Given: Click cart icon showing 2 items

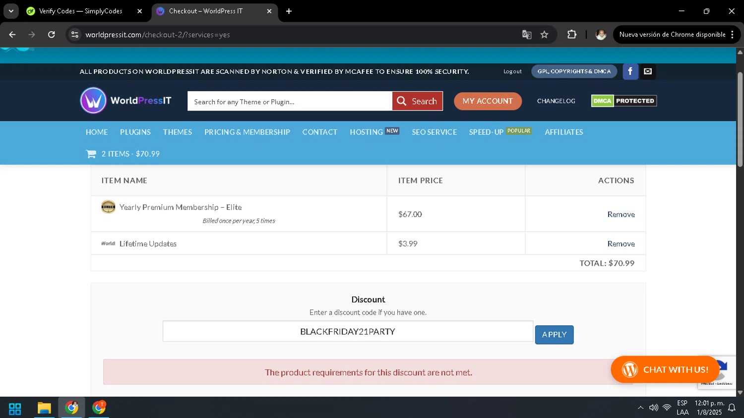Looking at the screenshot, I should pyautogui.click(x=91, y=154).
